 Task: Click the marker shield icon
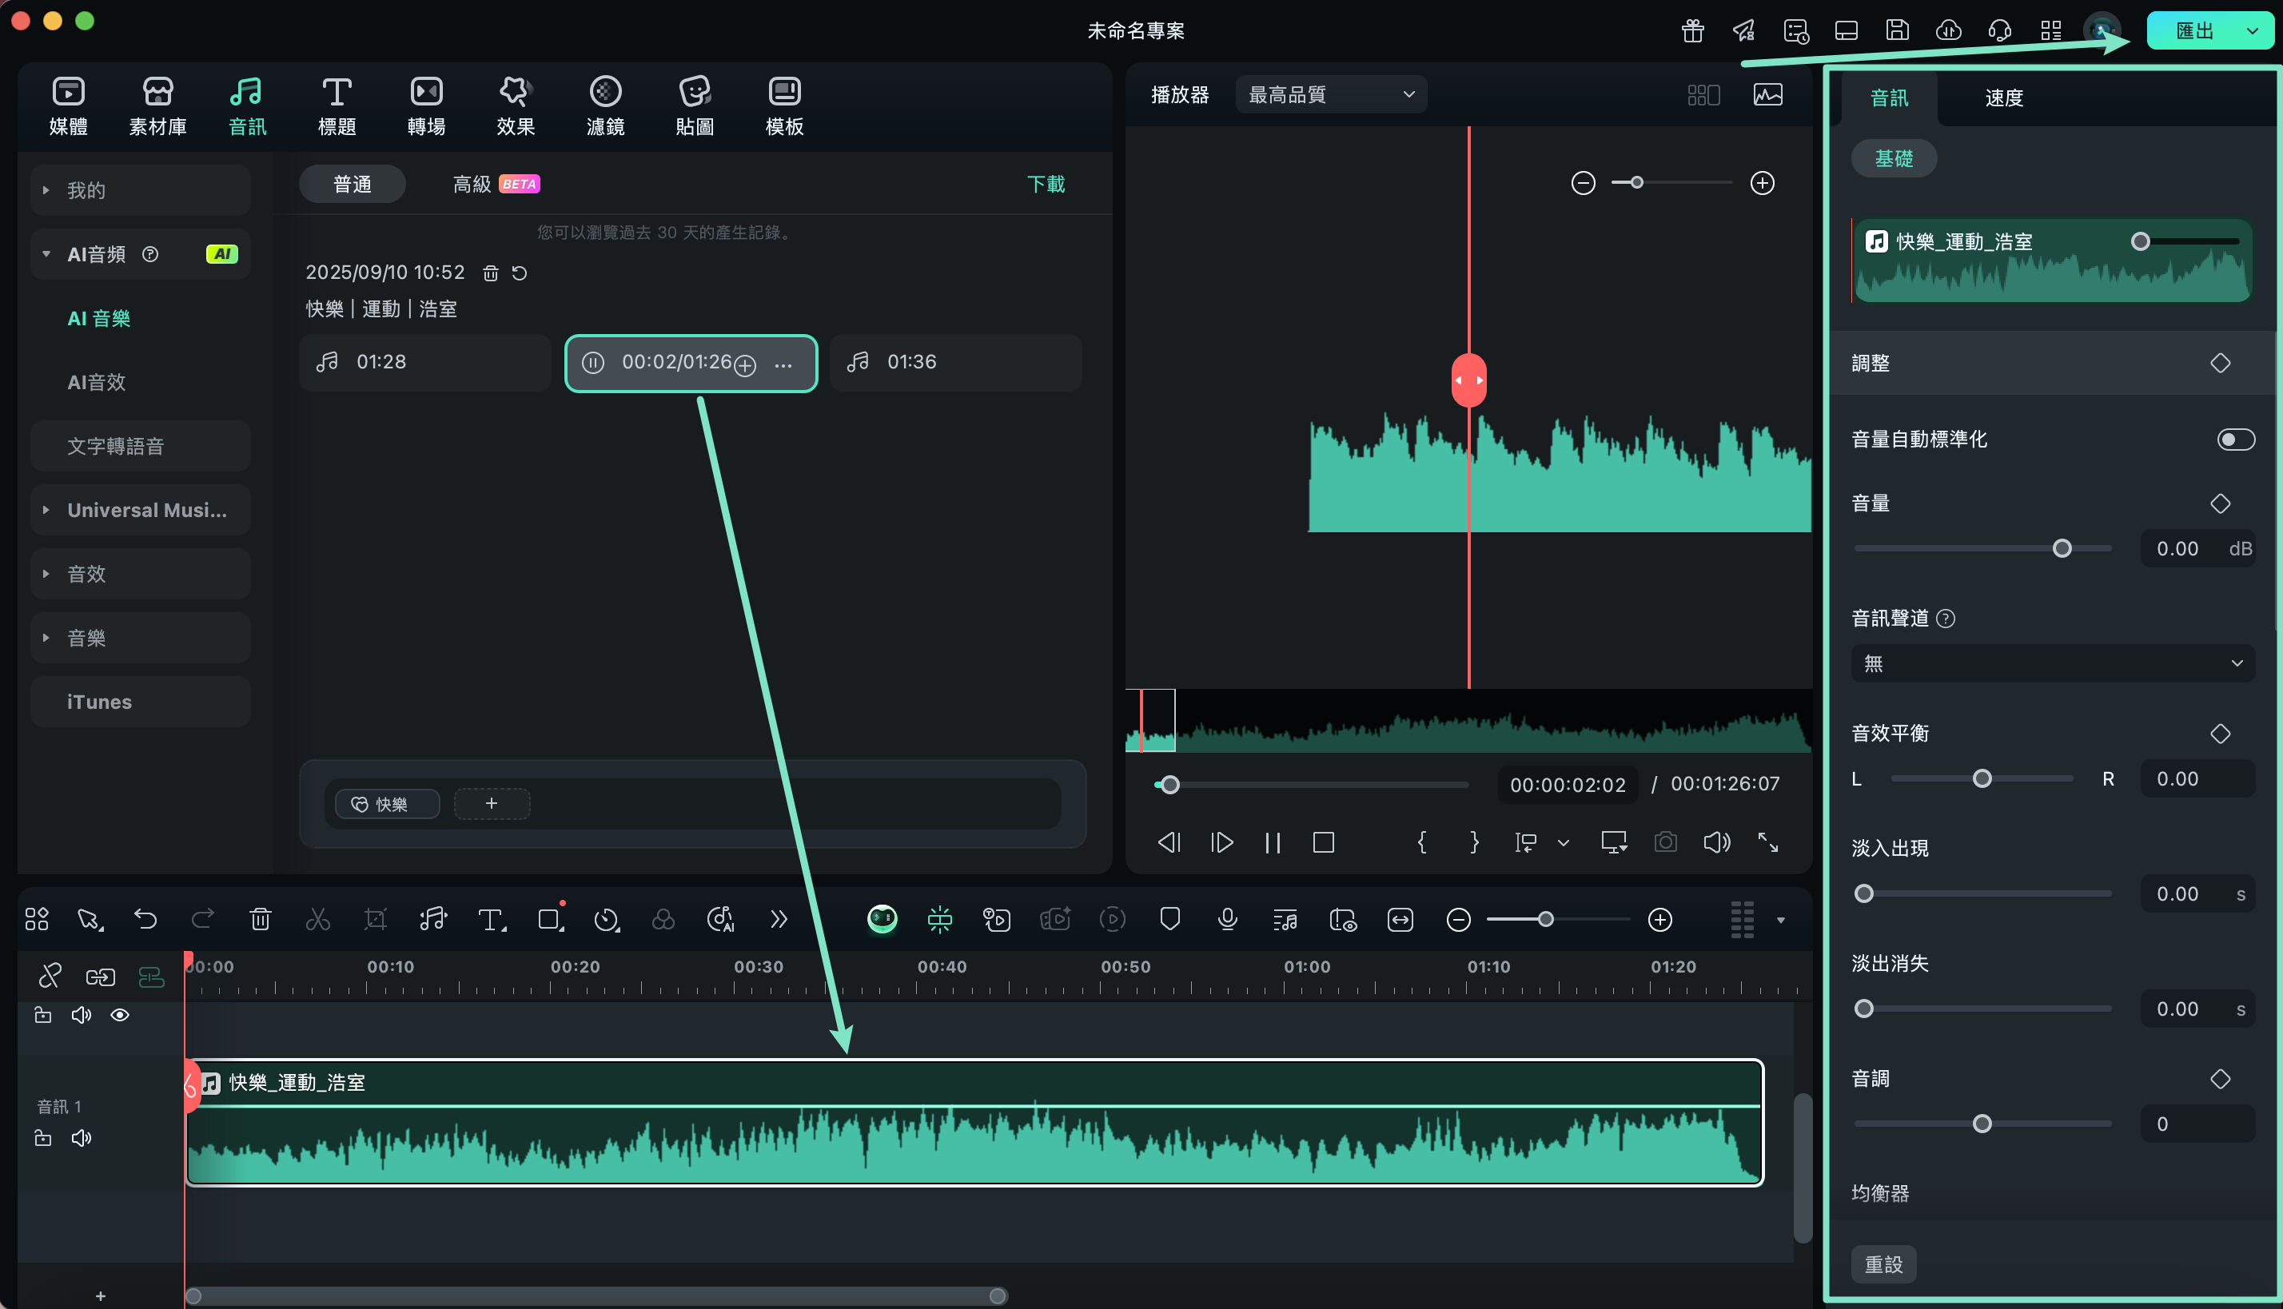pyautogui.click(x=1169, y=919)
